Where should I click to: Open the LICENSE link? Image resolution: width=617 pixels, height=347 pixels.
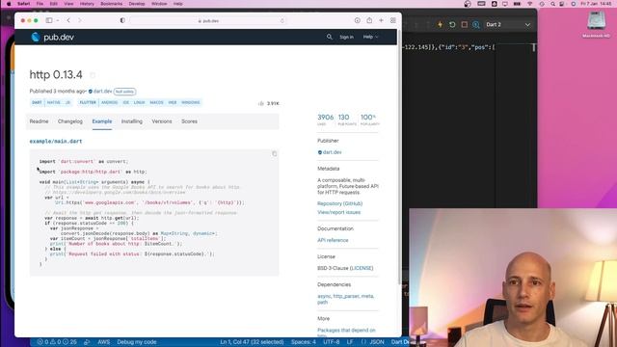(x=362, y=268)
